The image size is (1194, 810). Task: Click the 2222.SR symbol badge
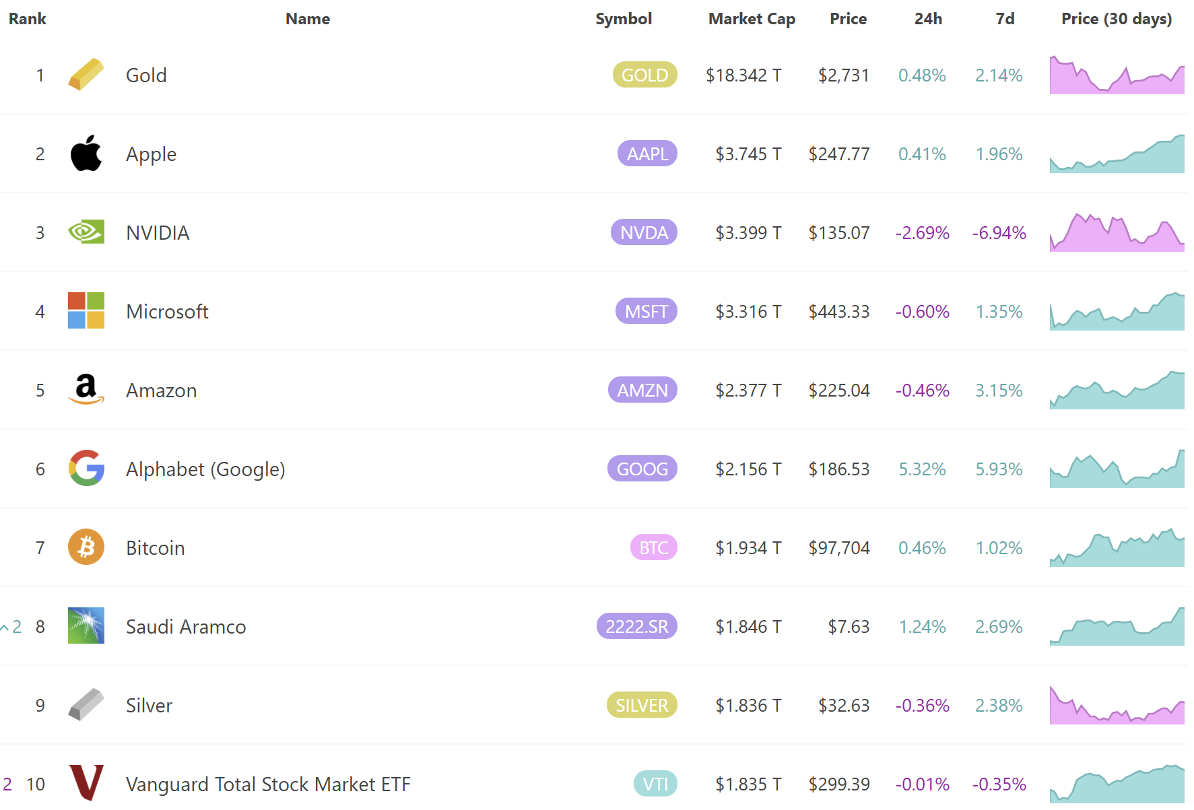pyautogui.click(x=636, y=626)
